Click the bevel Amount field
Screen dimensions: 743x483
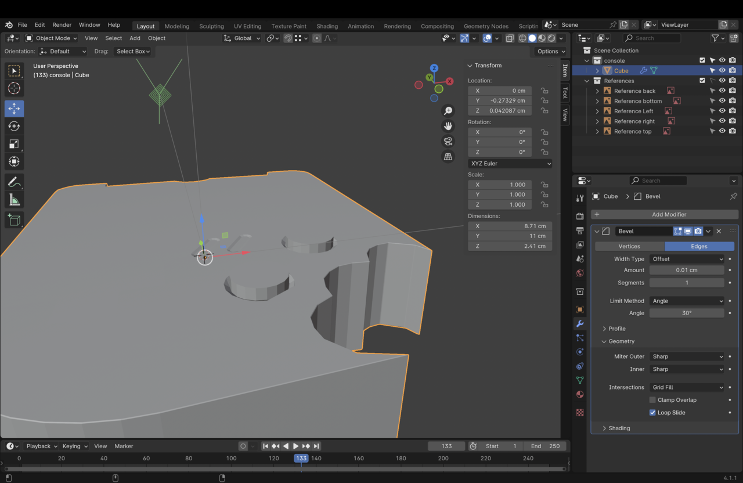687,270
